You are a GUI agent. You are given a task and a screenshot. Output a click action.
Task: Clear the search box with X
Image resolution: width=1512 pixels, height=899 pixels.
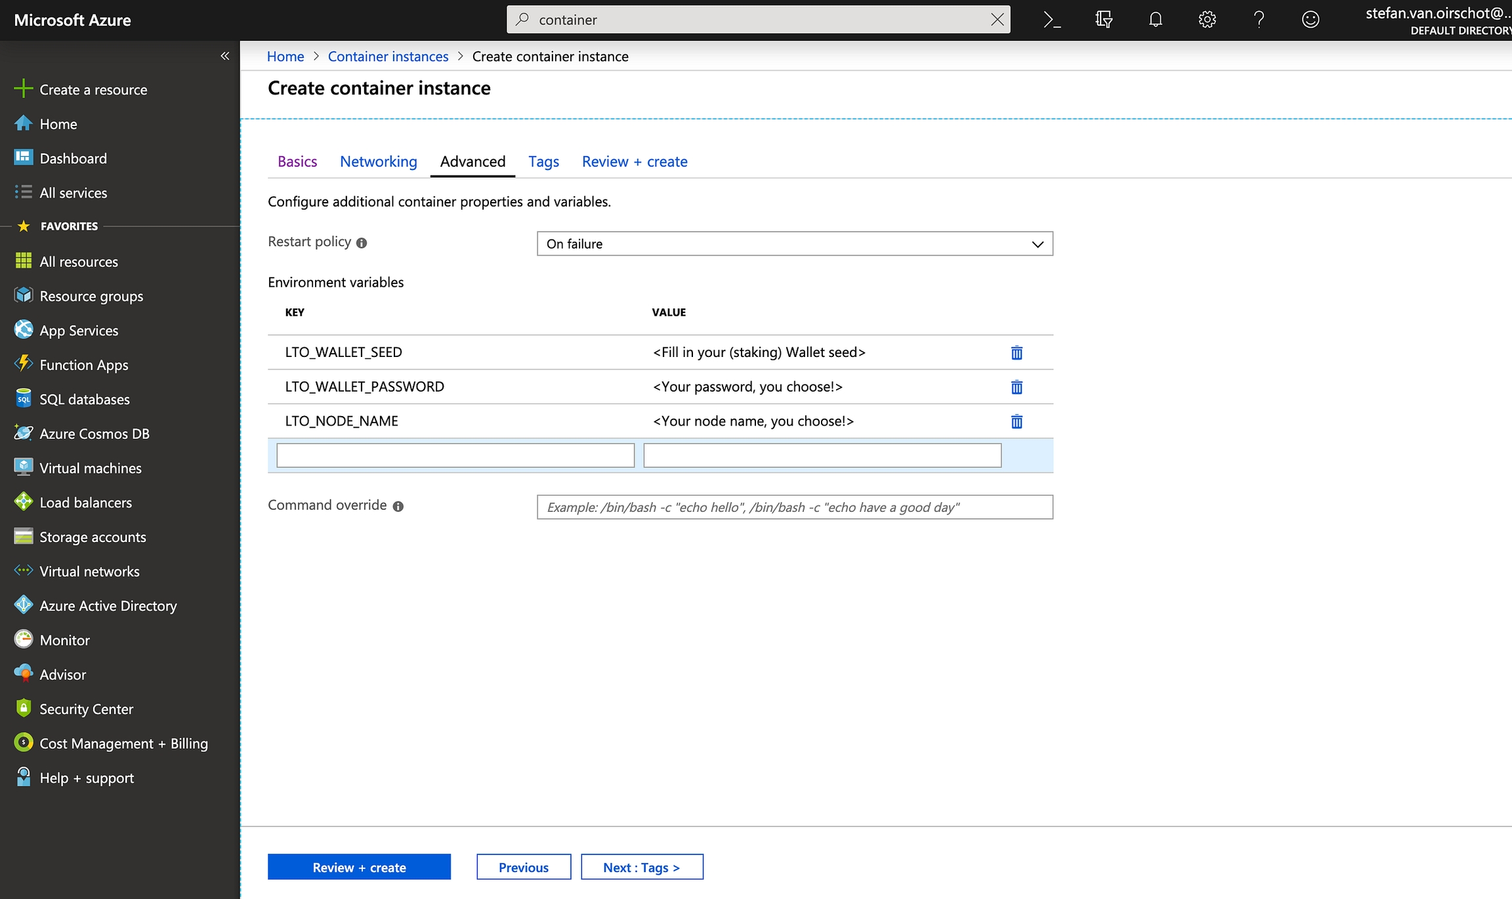(997, 20)
